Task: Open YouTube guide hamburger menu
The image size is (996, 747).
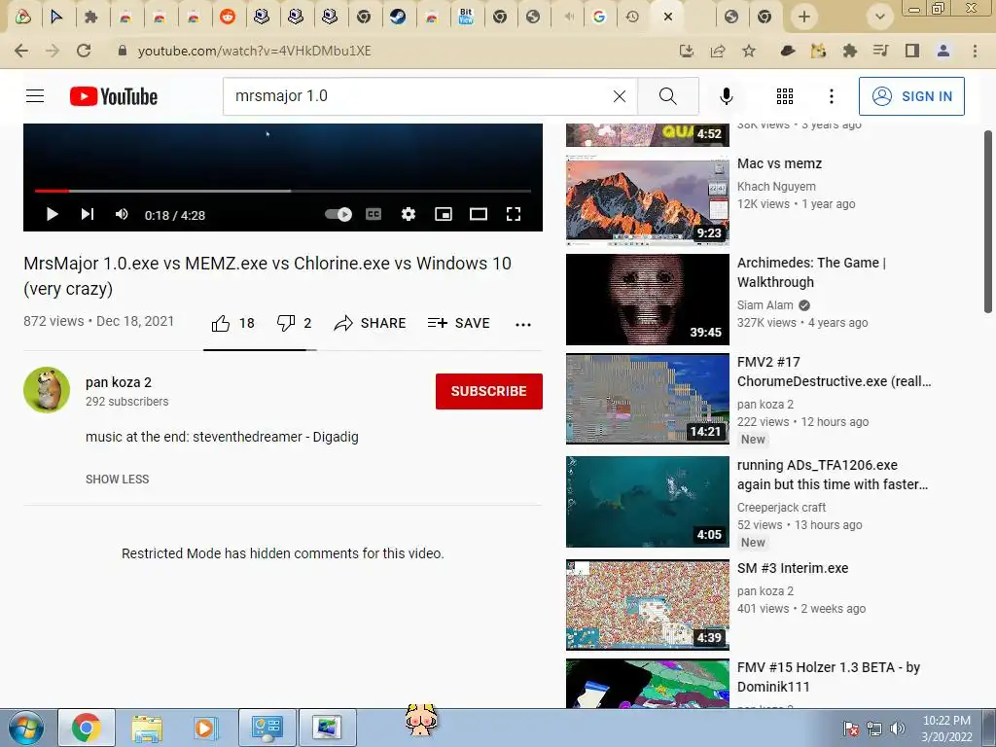Action: (x=35, y=96)
